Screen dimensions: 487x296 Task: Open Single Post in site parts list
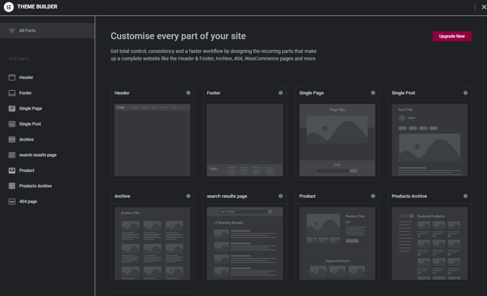tap(30, 124)
